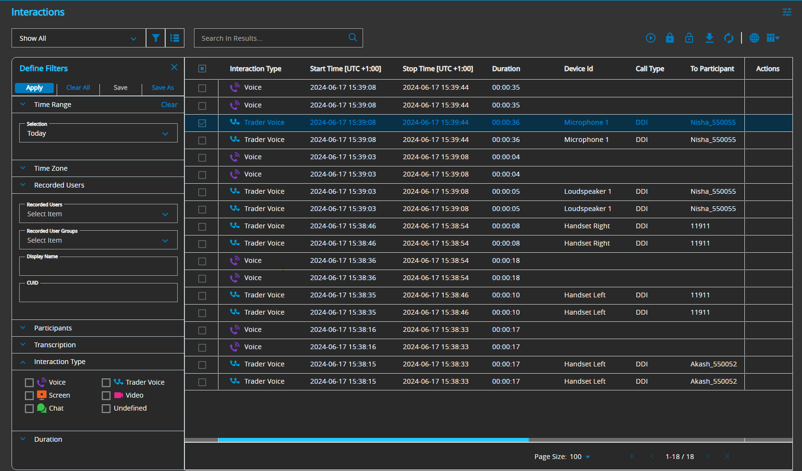Collapse the Interaction Type section
802x471 pixels.
[98, 362]
